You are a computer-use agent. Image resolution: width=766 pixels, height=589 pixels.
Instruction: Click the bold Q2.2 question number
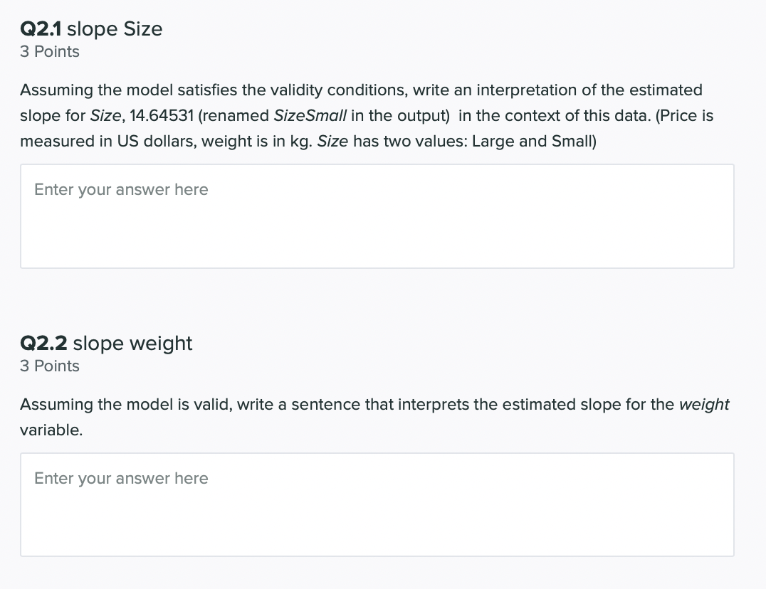pos(43,343)
